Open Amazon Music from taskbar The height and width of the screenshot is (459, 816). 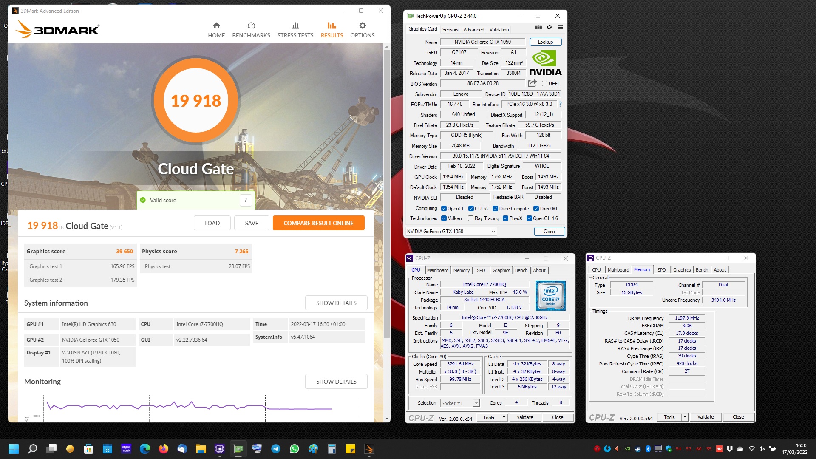tap(126, 449)
